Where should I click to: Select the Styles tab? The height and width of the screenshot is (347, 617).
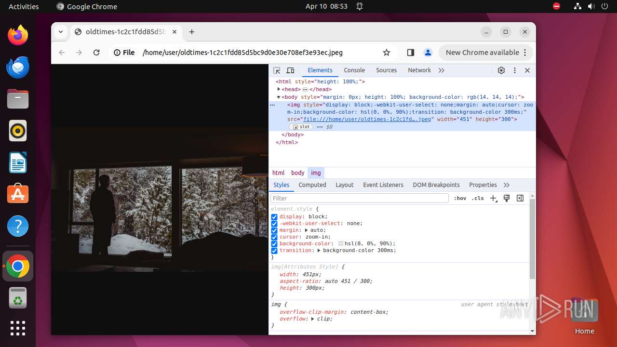click(282, 185)
